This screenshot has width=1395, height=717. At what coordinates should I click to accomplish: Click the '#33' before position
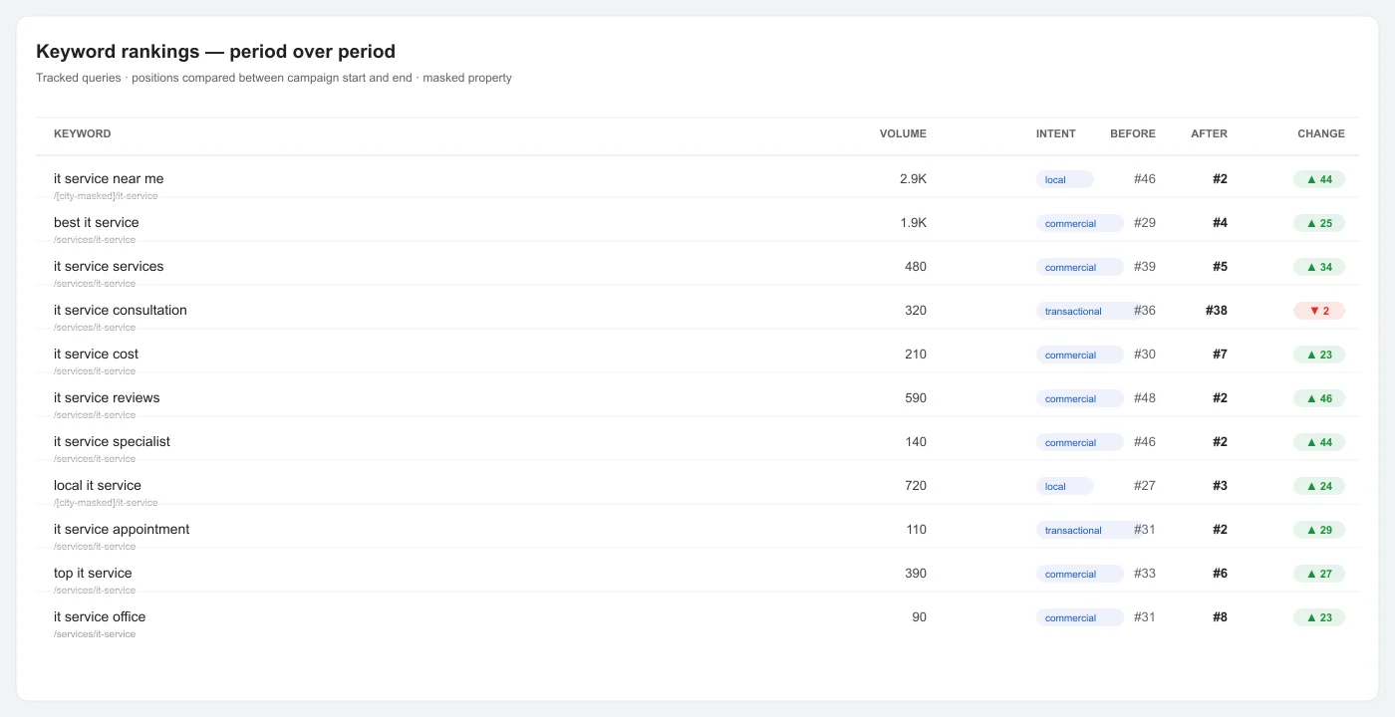coord(1145,573)
